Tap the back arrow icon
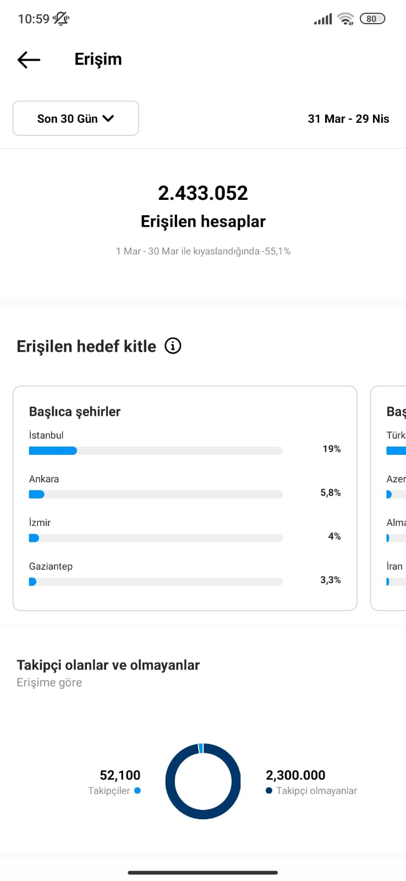The height and width of the screenshot is (881, 406). (29, 59)
